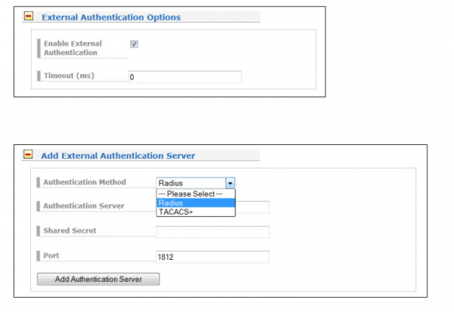Image resolution: width=454 pixels, height=312 pixels.
Task: Click the Authentication Server label
Action: (x=84, y=206)
